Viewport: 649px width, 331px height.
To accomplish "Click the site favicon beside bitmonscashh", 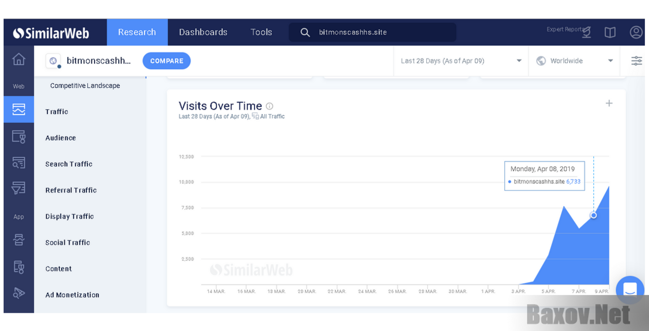I will coord(53,61).
